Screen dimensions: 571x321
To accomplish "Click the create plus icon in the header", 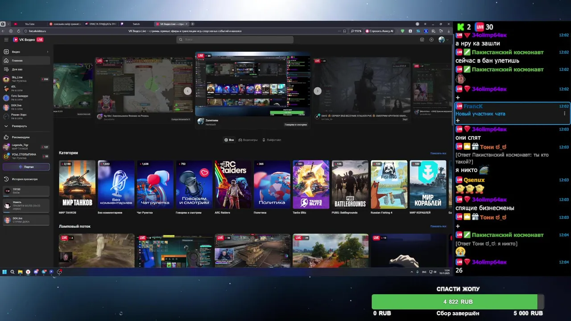I will tap(431, 40).
